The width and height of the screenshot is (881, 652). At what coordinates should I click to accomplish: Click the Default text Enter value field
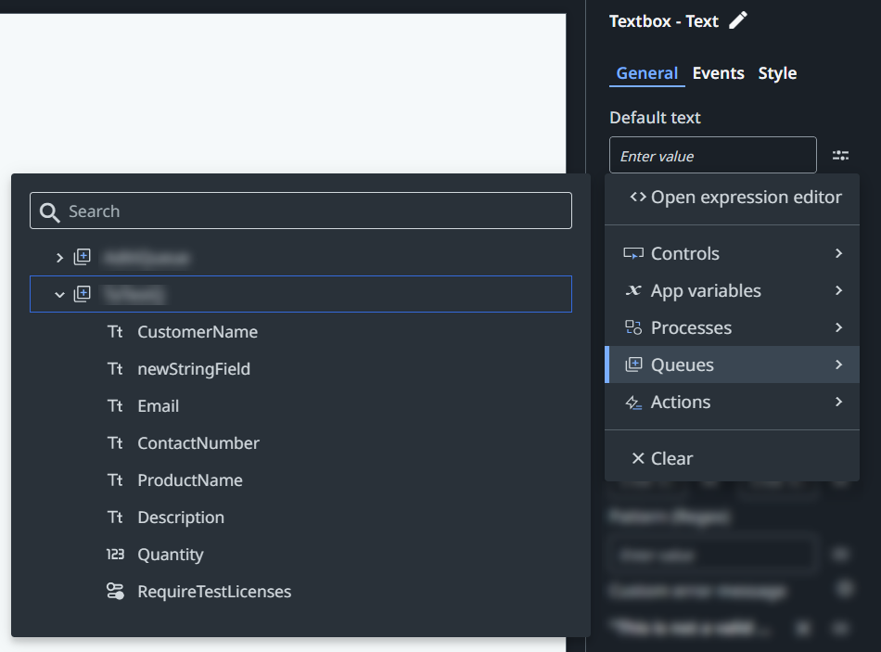point(712,156)
